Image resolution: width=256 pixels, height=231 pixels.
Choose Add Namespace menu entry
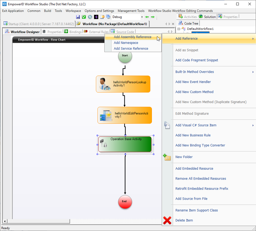126,43
